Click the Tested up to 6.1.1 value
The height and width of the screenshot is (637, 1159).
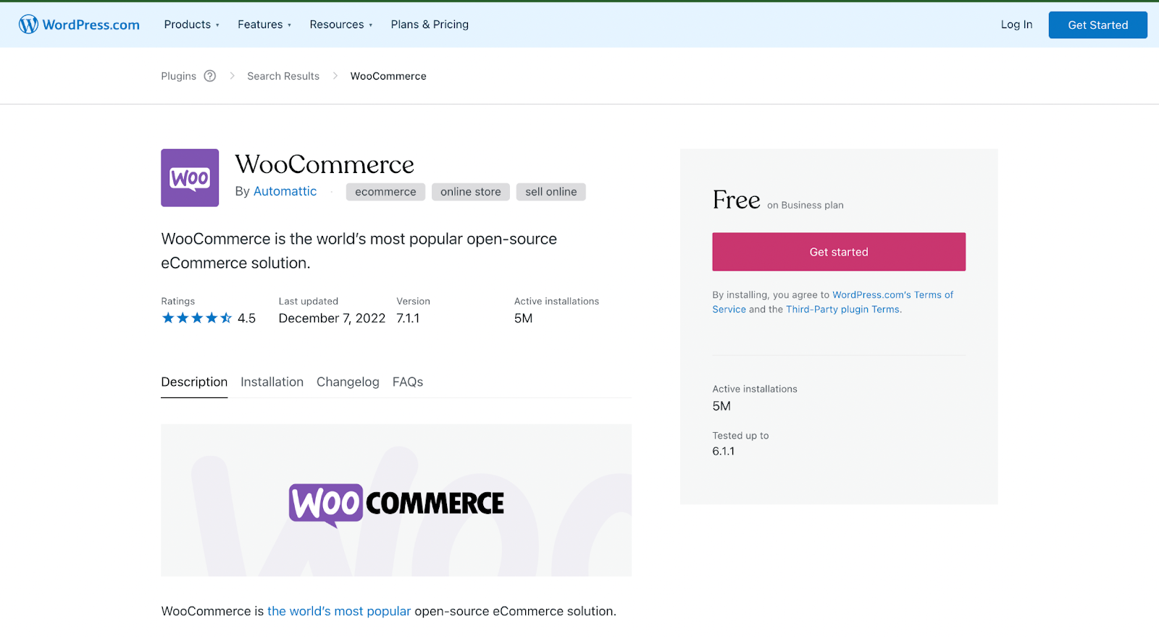(724, 451)
